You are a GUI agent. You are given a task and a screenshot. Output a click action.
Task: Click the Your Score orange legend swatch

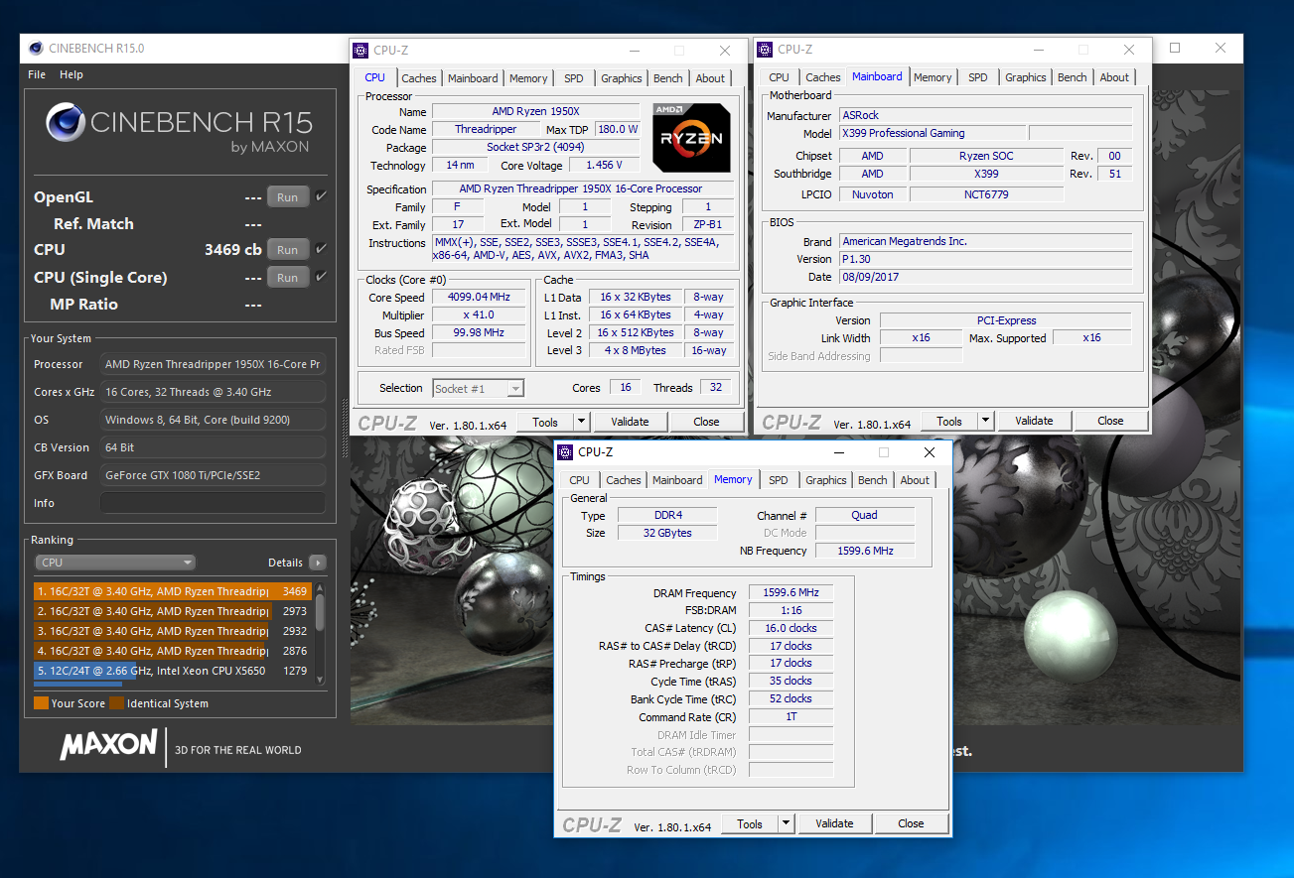(41, 703)
